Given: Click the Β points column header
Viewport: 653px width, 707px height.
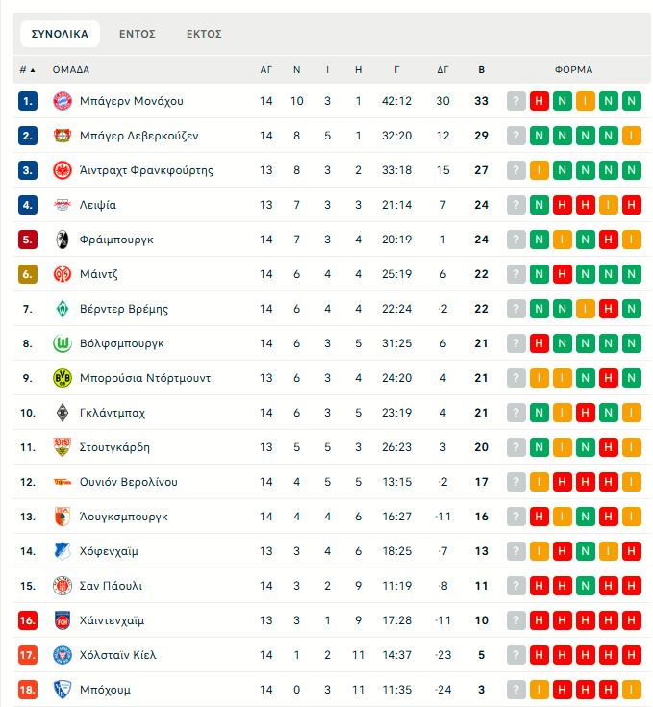Looking at the screenshot, I should coord(482,70).
